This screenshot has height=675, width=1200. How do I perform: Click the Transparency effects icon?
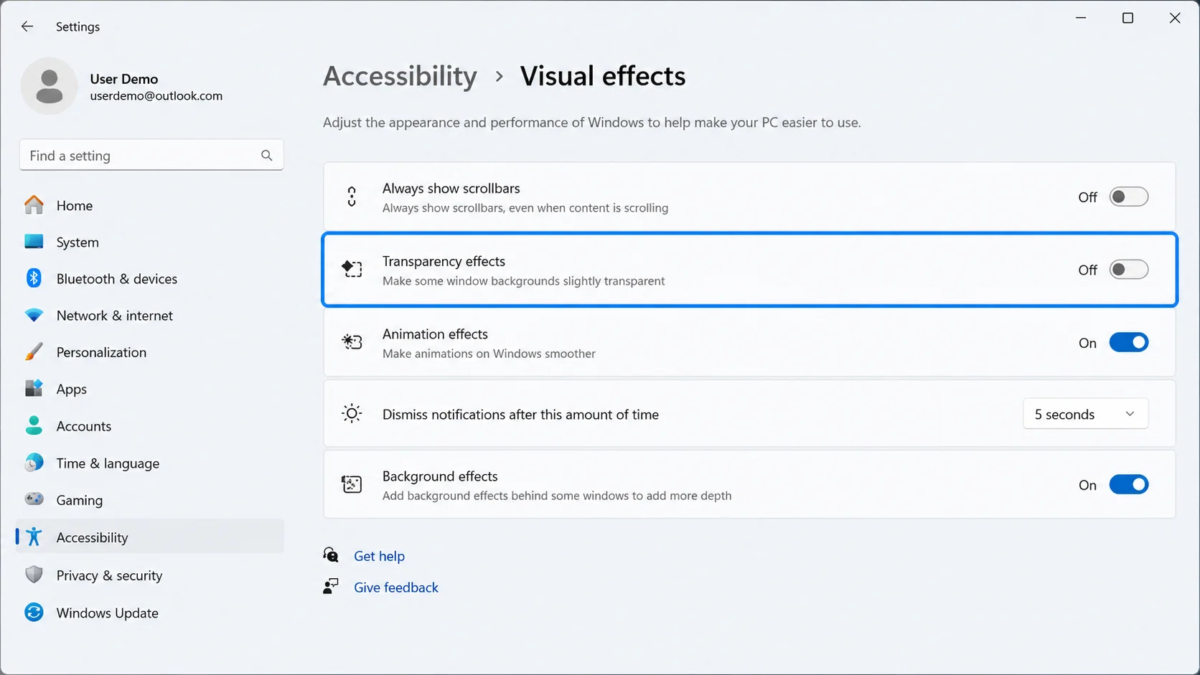coord(352,269)
